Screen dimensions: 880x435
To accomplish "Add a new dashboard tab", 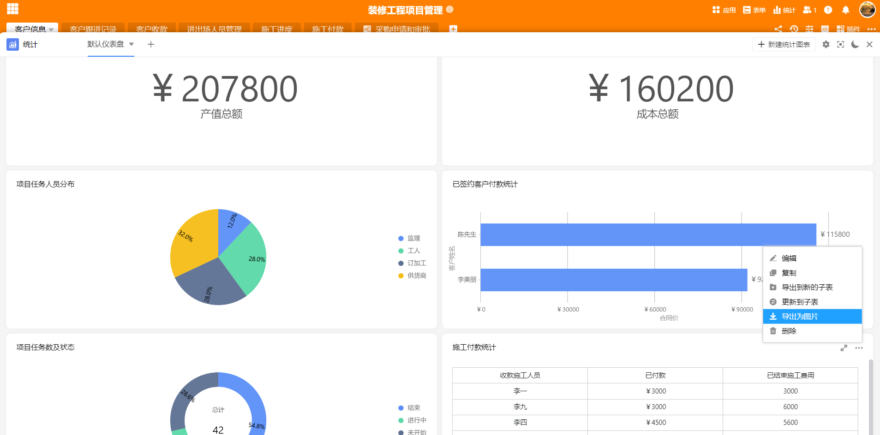I will (151, 44).
